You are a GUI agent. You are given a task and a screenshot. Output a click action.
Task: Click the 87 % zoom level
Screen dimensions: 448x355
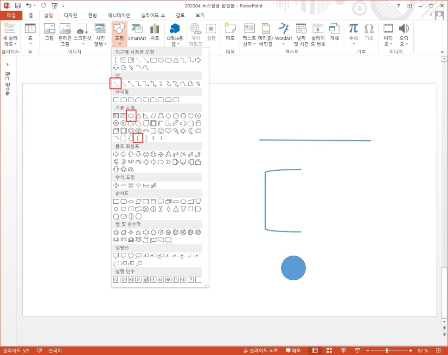click(x=423, y=350)
